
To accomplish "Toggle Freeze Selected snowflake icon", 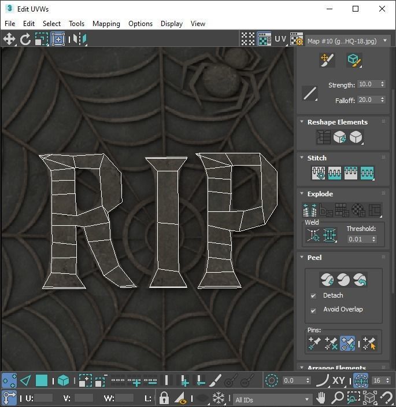I will [x=219, y=398].
